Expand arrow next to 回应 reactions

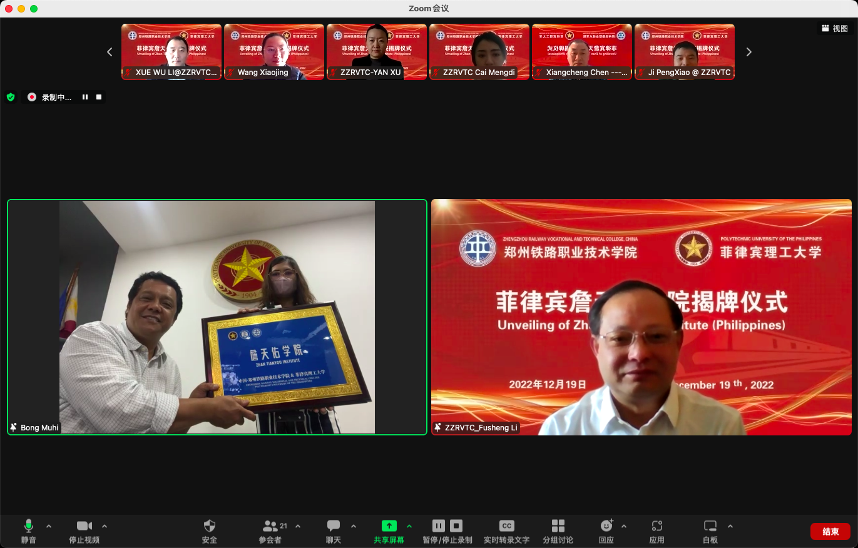click(x=624, y=526)
